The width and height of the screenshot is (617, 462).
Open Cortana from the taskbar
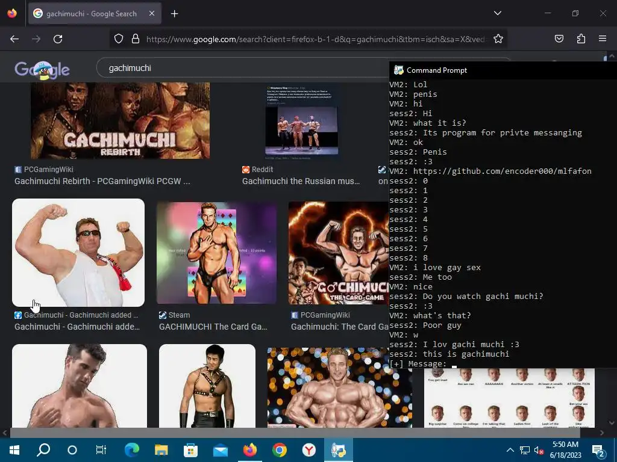[x=72, y=450]
